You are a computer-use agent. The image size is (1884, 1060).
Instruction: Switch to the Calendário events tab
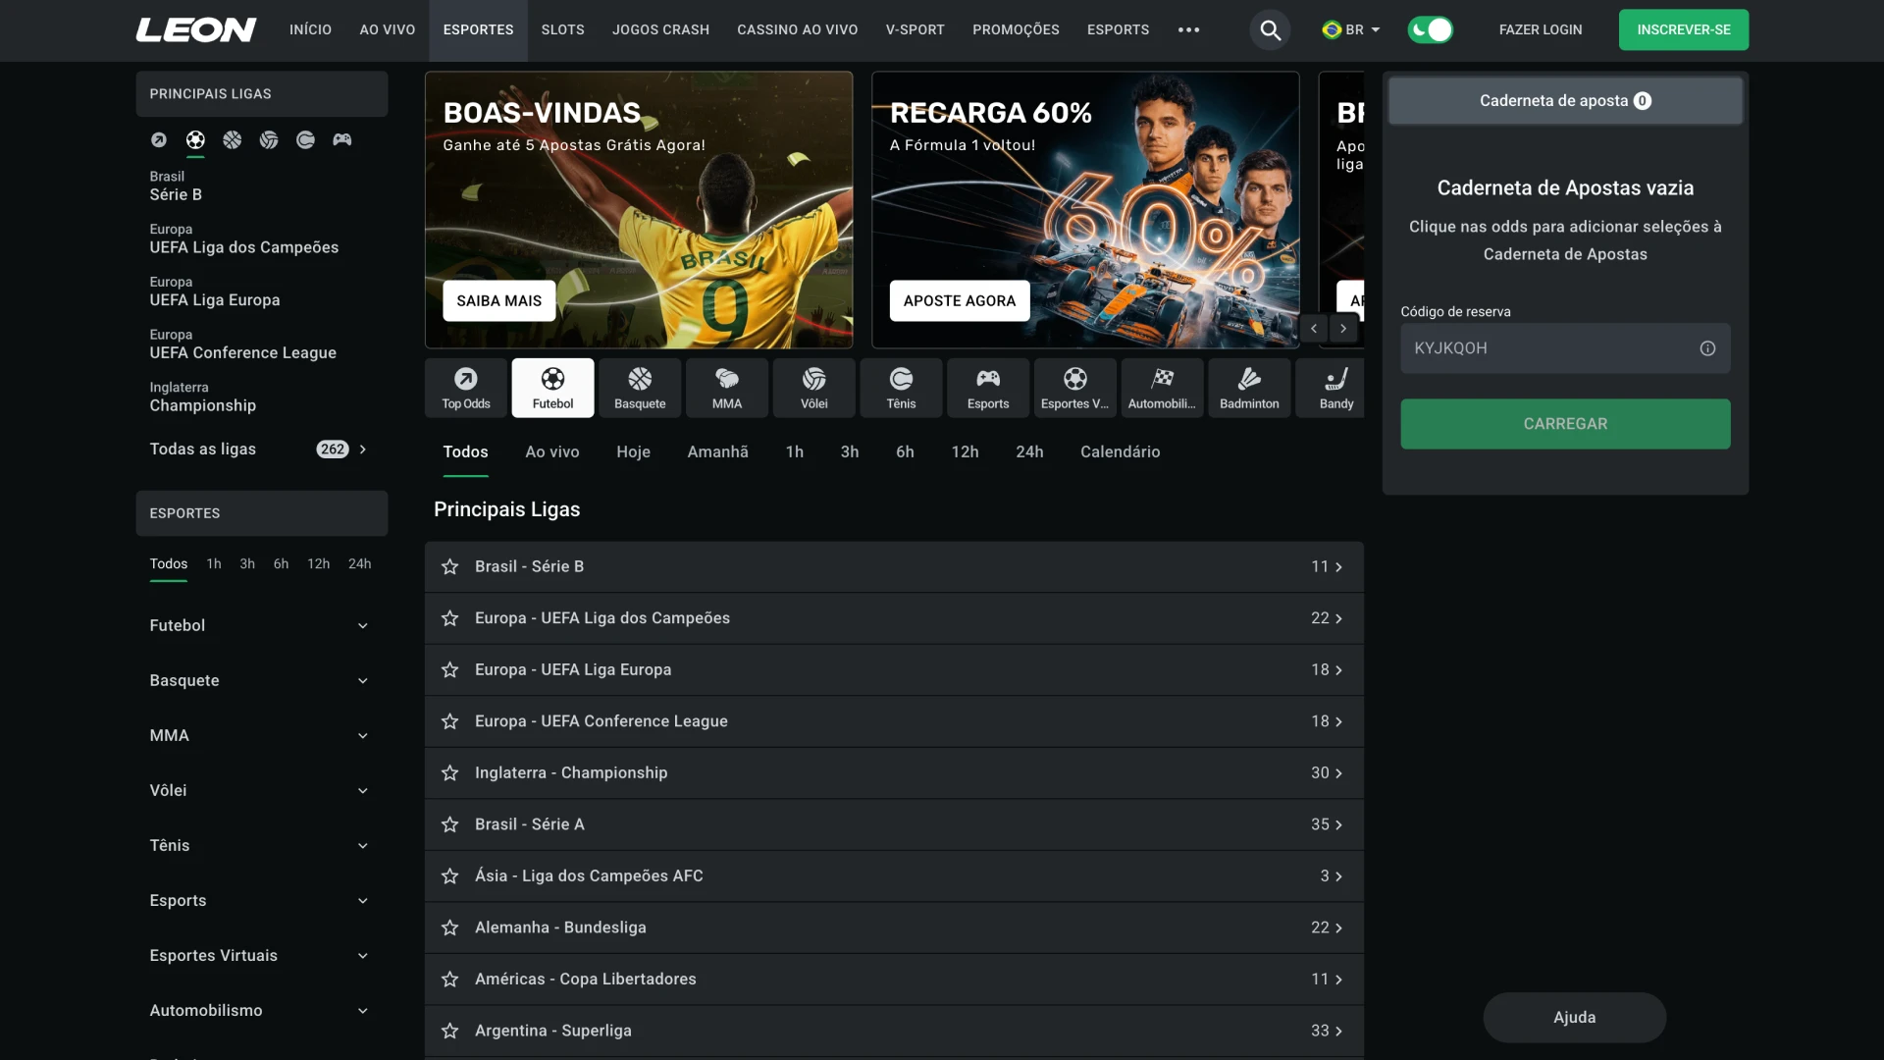(1121, 452)
